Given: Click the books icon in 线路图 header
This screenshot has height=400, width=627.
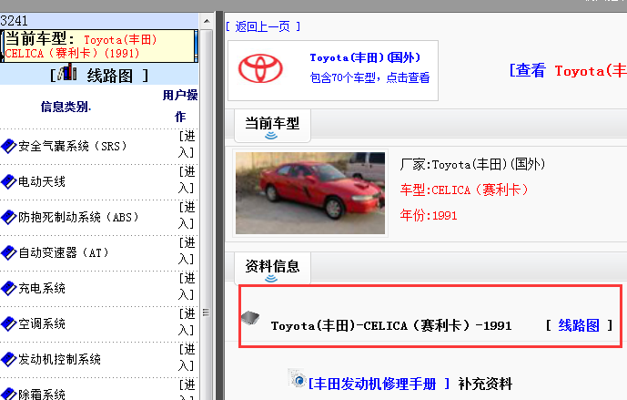Looking at the screenshot, I should [x=66, y=72].
